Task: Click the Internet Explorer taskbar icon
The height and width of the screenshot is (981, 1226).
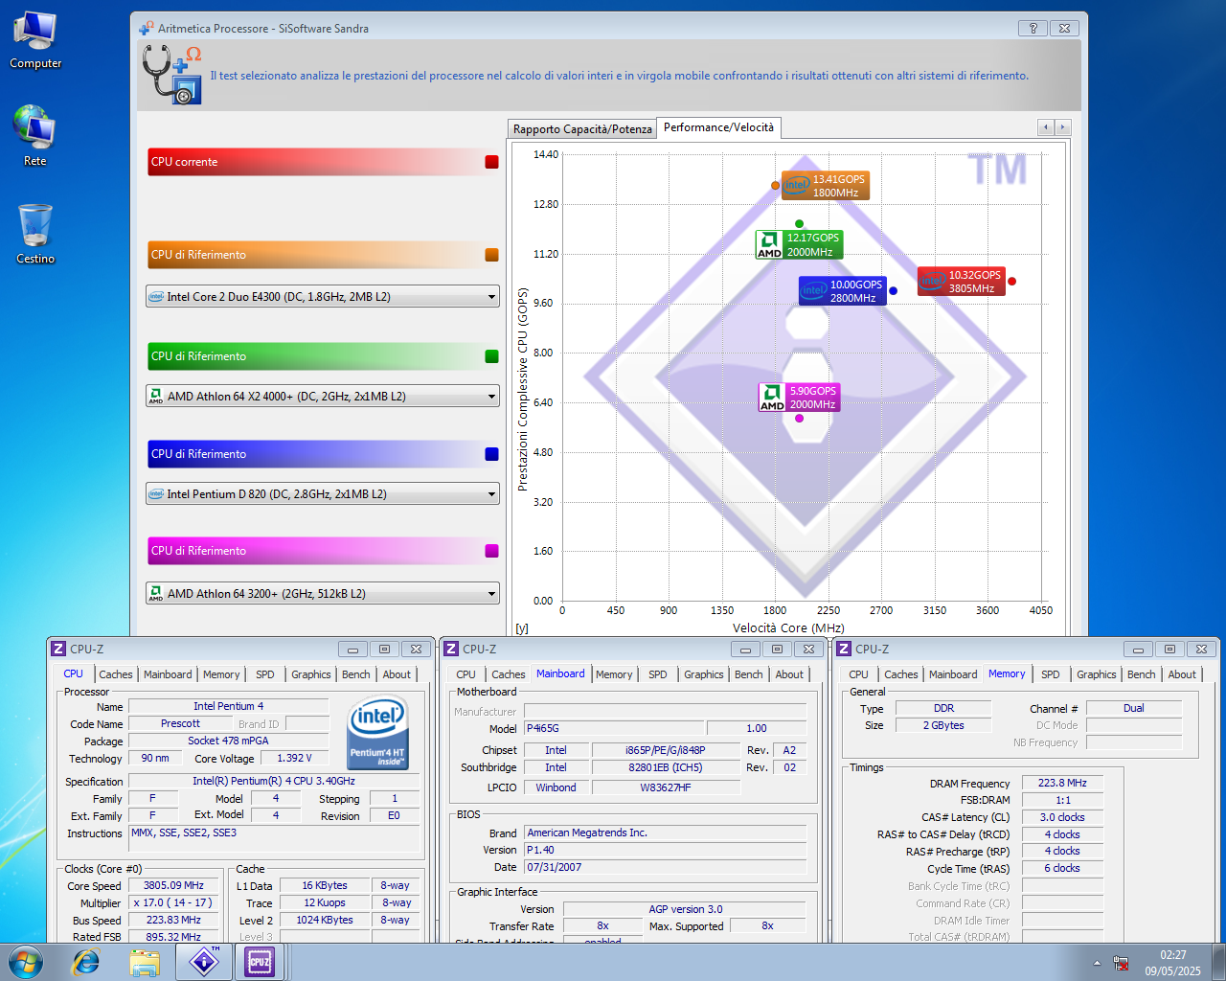Action: (x=86, y=962)
